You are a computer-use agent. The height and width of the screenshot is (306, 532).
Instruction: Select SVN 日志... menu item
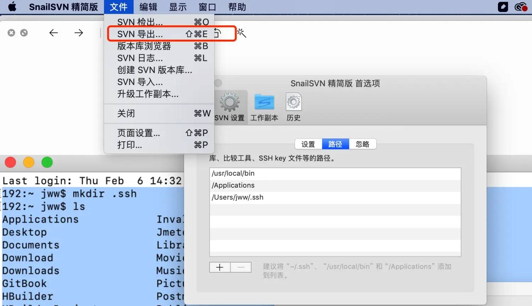(x=159, y=58)
